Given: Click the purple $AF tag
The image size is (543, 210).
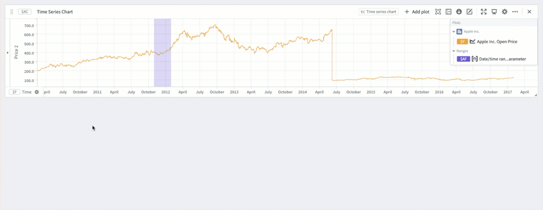Looking at the screenshot, I should tap(463, 59).
